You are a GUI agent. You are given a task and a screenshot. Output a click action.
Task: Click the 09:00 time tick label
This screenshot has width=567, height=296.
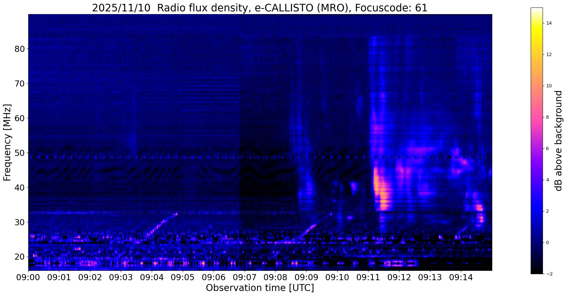[28, 278]
